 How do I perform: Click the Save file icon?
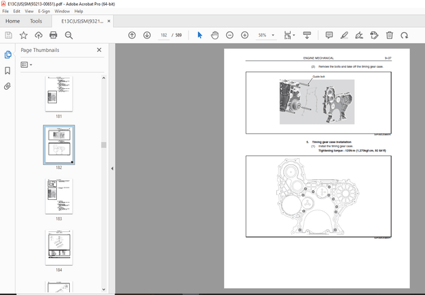(x=8, y=35)
